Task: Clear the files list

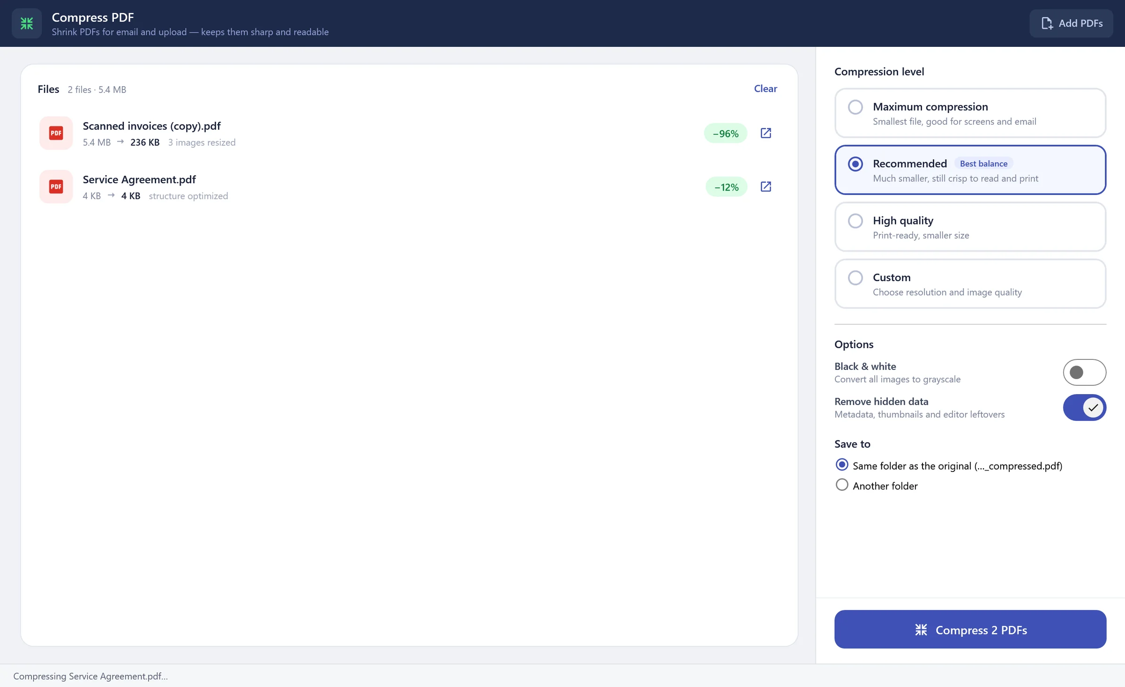Action: coord(765,89)
